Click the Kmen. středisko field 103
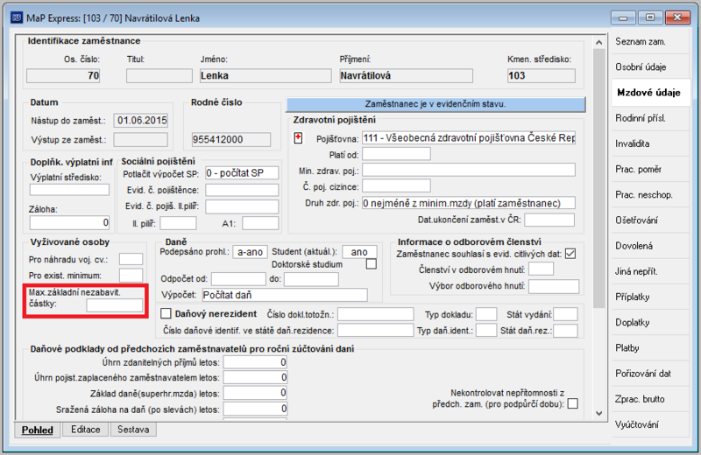The height and width of the screenshot is (455, 701). pos(542,75)
